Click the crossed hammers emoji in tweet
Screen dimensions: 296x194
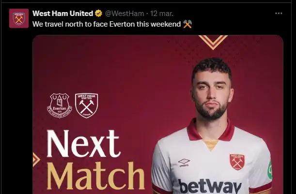(x=187, y=23)
